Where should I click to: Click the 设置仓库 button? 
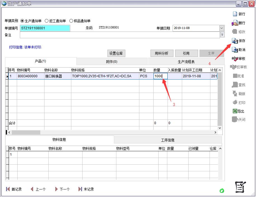[x=116, y=53]
